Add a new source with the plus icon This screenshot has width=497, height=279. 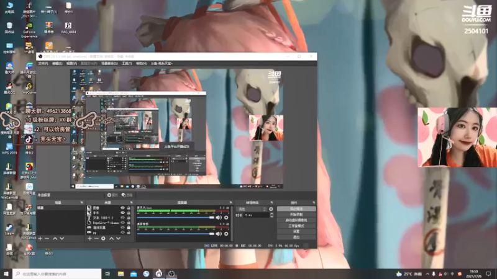point(89,239)
